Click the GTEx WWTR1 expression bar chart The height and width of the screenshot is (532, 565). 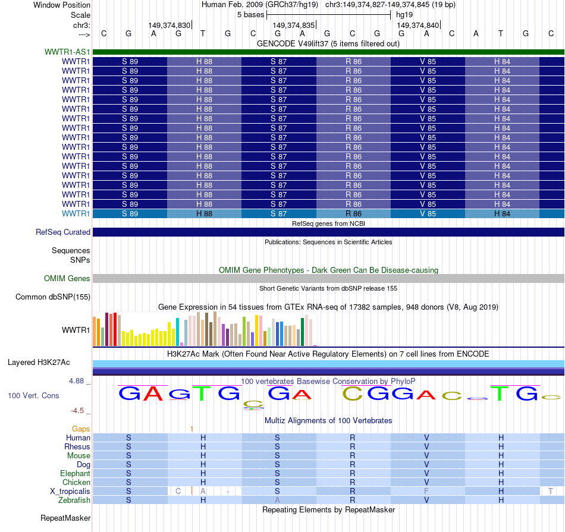coord(205,329)
